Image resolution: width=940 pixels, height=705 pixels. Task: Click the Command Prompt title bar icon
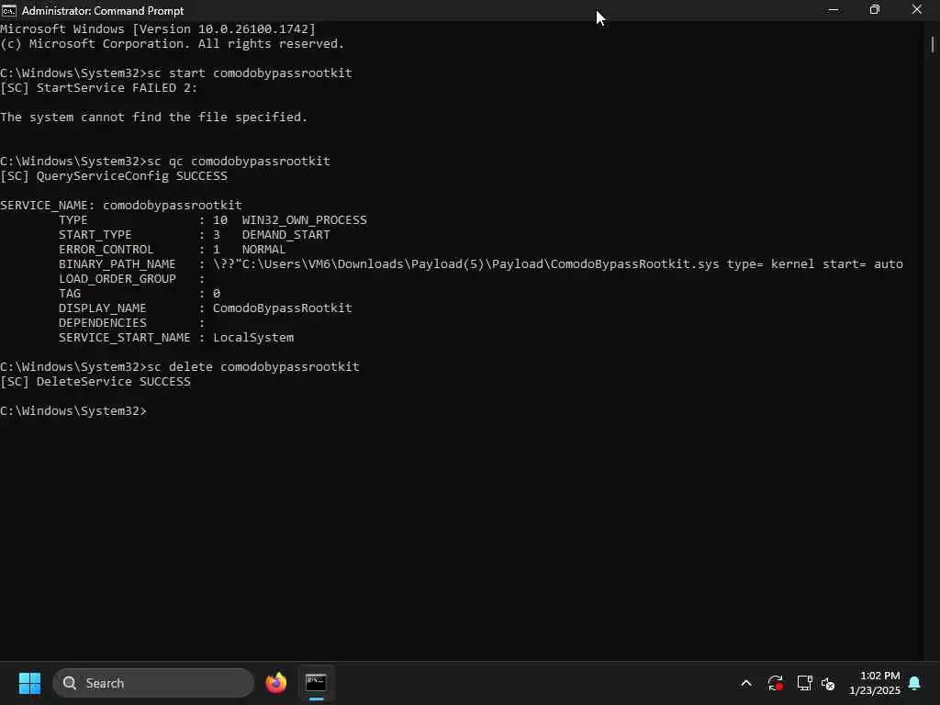tap(9, 10)
